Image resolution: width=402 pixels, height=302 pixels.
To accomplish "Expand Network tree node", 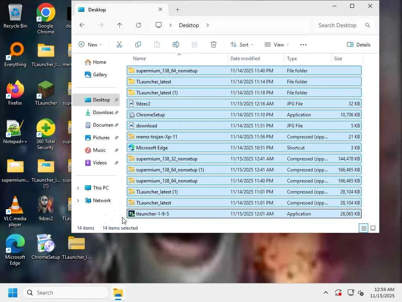I will click(78, 201).
